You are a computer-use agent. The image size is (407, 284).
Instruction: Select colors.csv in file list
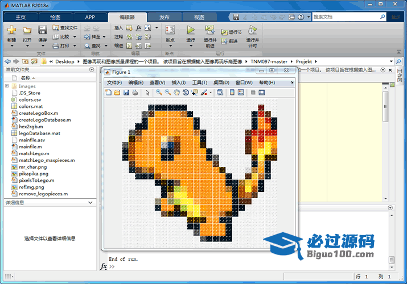pos(30,99)
